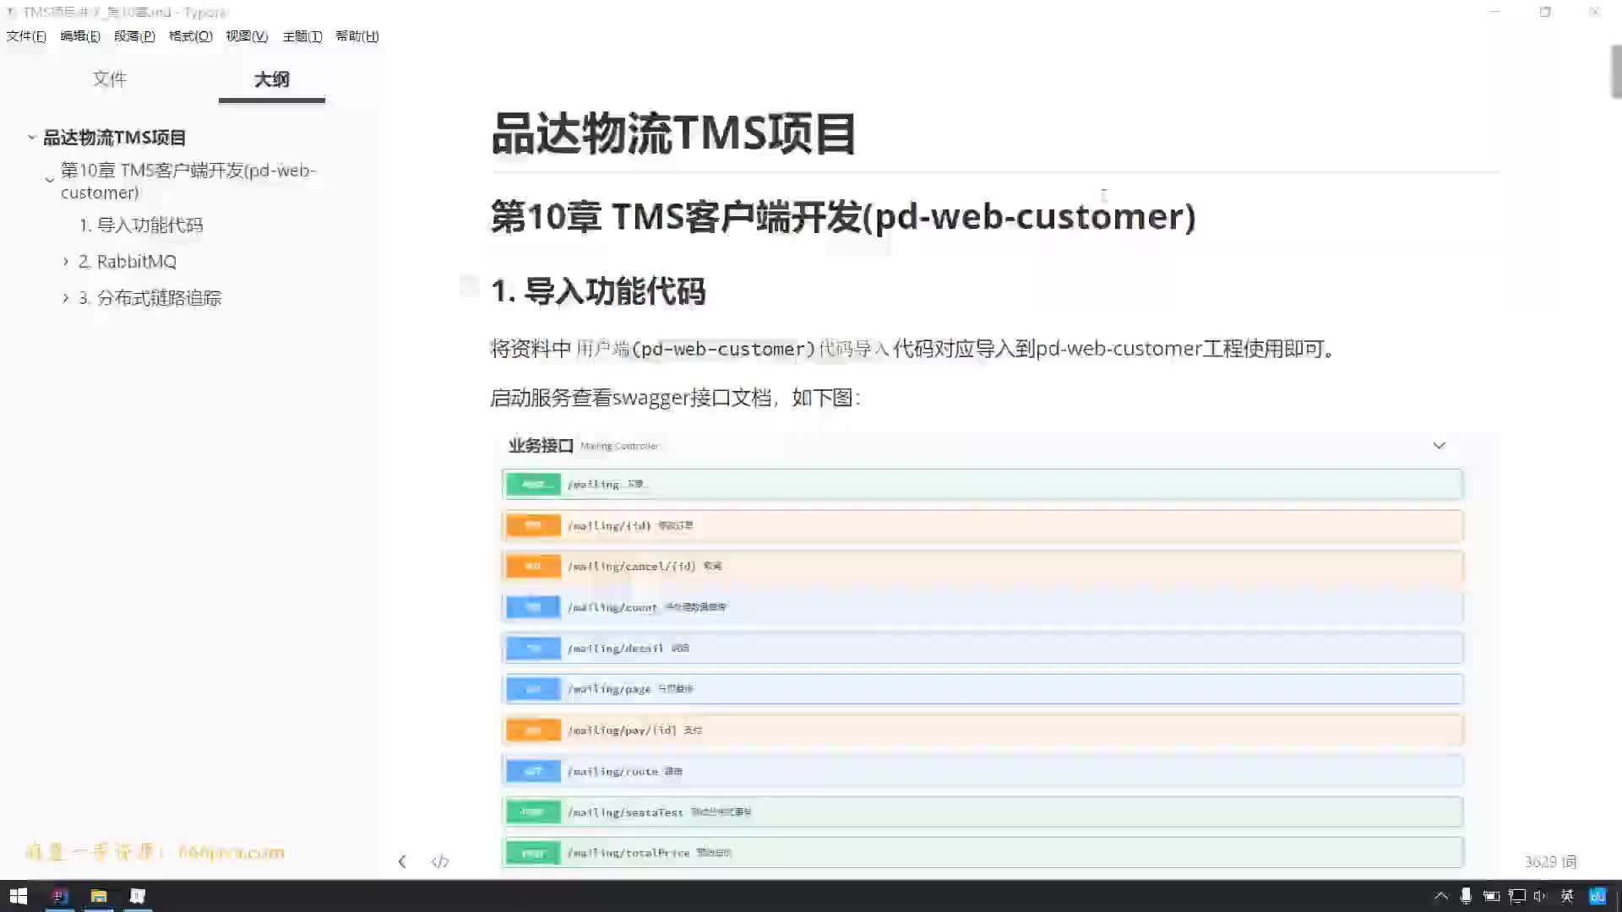Click the /mailing/page row

tap(982, 689)
